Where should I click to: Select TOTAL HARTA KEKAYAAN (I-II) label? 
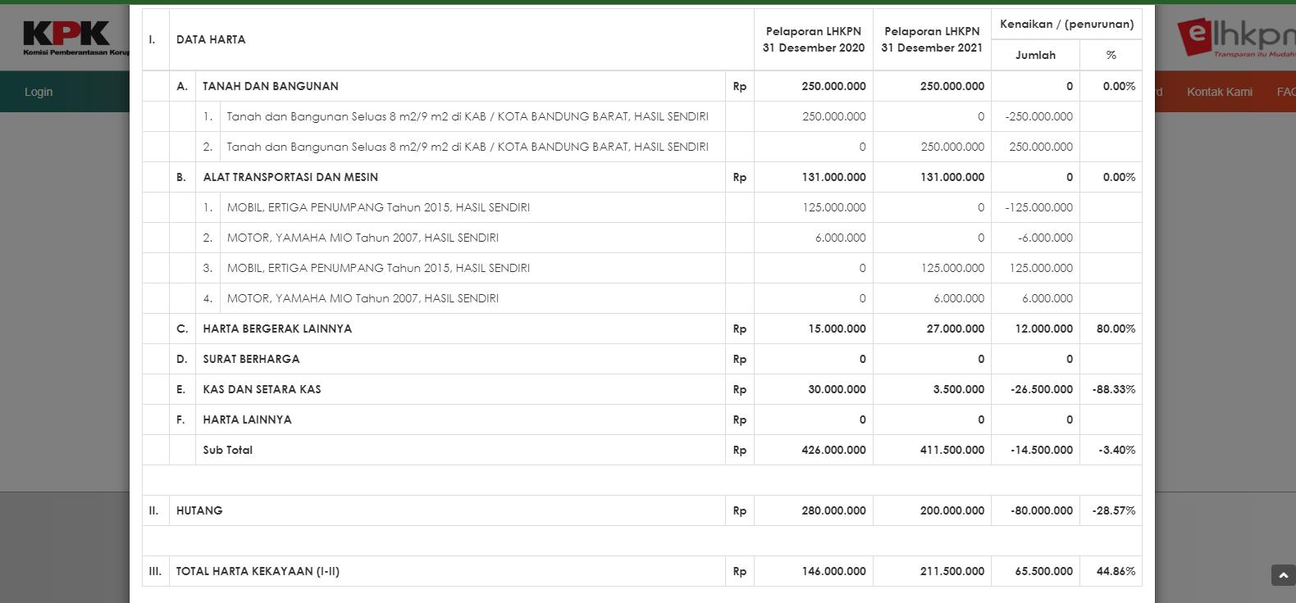click(258, 571)
